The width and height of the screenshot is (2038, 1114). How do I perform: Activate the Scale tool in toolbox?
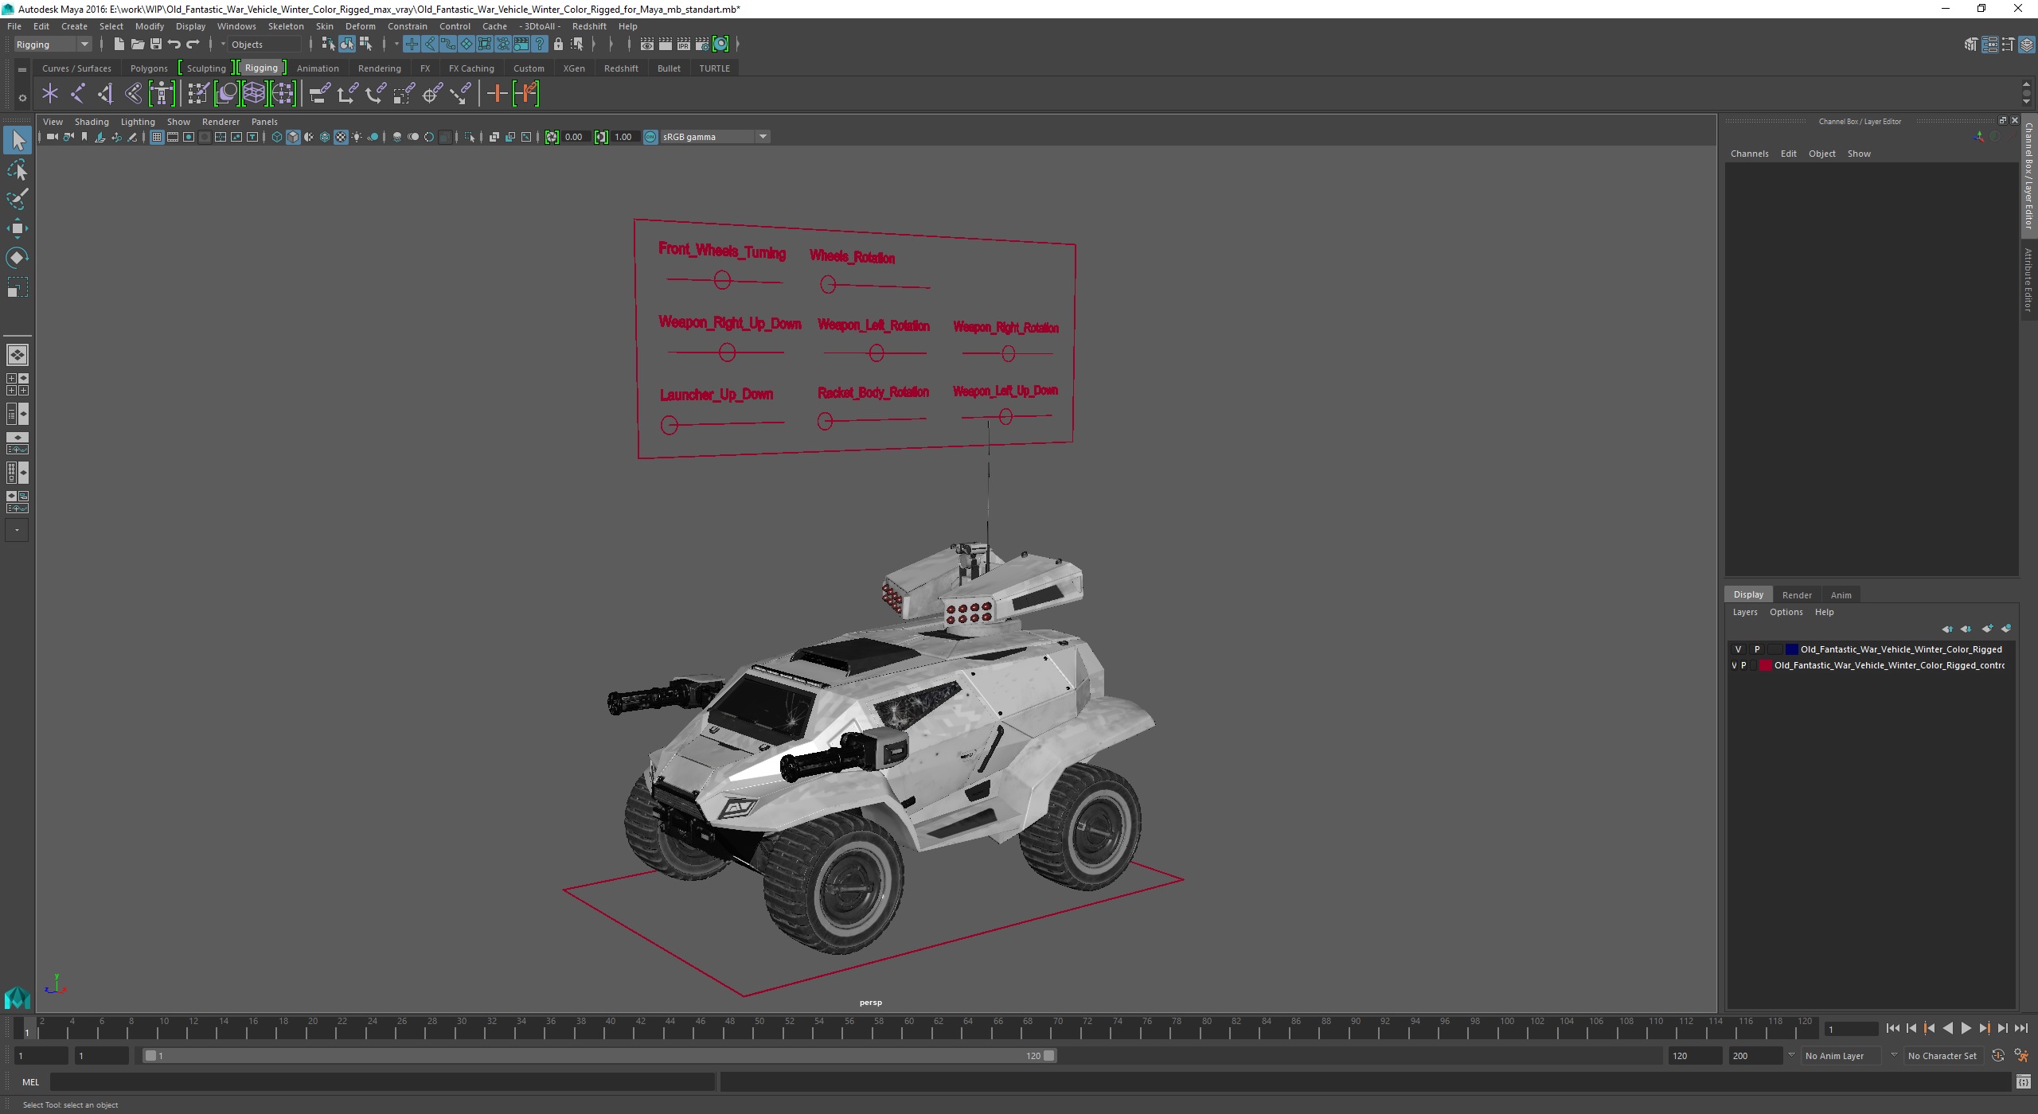coord(18,286)
